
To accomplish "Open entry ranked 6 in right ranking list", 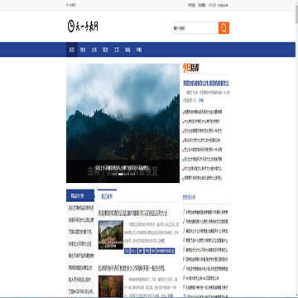I will pyautogui.click(x=207, y=259).
